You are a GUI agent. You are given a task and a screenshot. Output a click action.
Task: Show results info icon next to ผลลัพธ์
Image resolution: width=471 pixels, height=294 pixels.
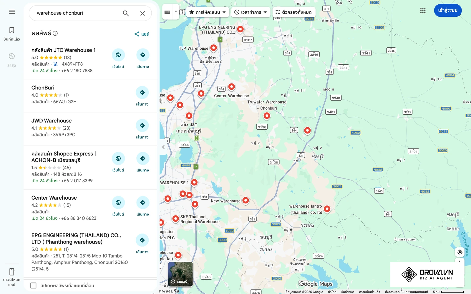(x=55, y=33)
